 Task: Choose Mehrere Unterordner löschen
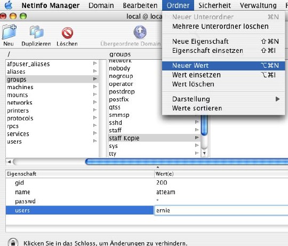pyautogui.click(x=223, y=26)
